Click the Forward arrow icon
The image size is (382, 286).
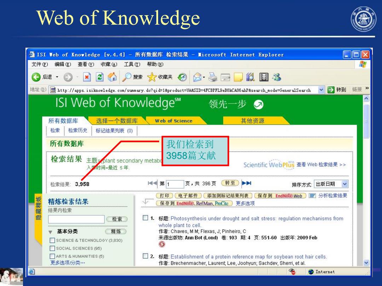[68, 77]
